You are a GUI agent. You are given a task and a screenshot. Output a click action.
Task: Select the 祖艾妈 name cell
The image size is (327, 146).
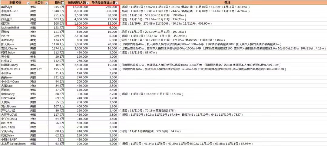coord(15,23)
